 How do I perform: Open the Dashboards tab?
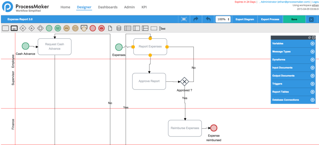coord(108,7)
